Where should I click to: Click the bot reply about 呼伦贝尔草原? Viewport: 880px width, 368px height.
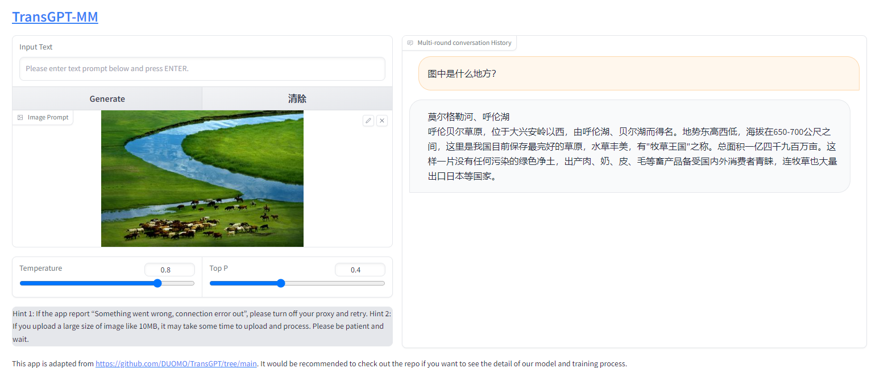tap(629, 146)
